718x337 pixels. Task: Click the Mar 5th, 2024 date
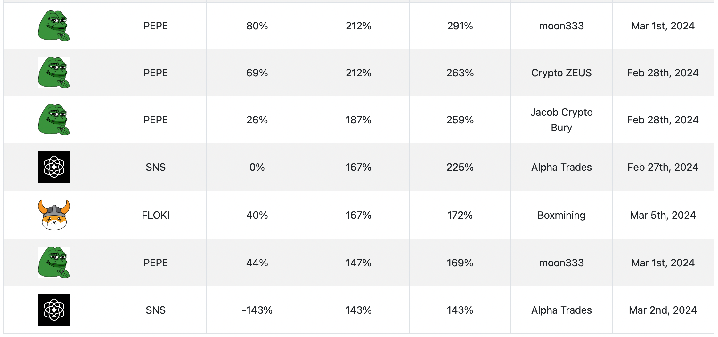(663, 215)
